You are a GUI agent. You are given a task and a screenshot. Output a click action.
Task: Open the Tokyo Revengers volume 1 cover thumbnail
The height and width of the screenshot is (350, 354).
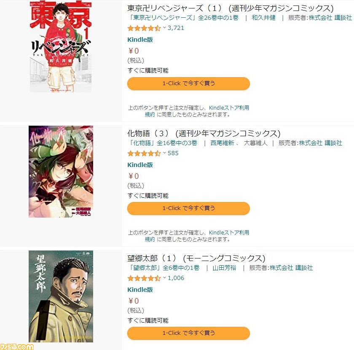point(61,46)
